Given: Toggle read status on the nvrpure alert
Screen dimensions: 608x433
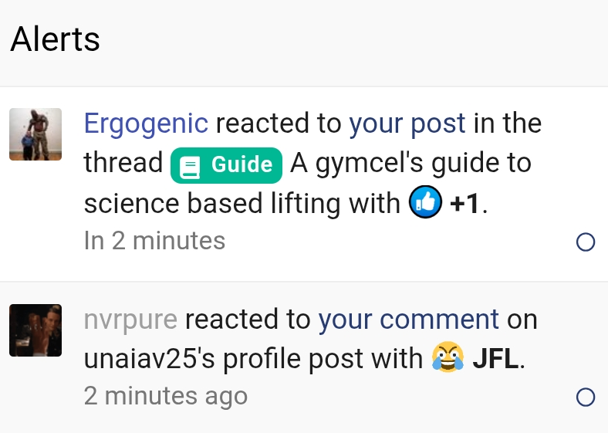Looking at the screenshot, I should tap(586, 397).
